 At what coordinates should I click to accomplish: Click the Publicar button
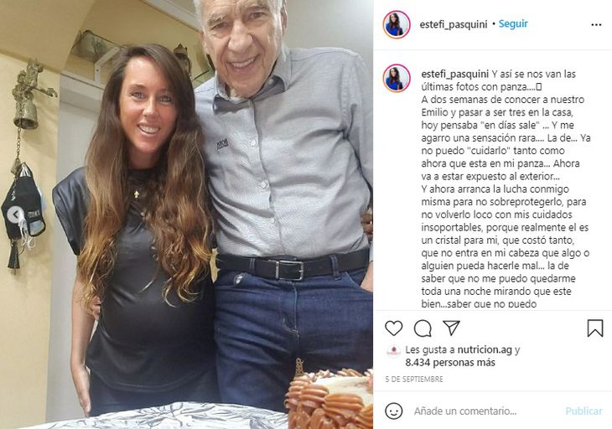coord(583,411)
